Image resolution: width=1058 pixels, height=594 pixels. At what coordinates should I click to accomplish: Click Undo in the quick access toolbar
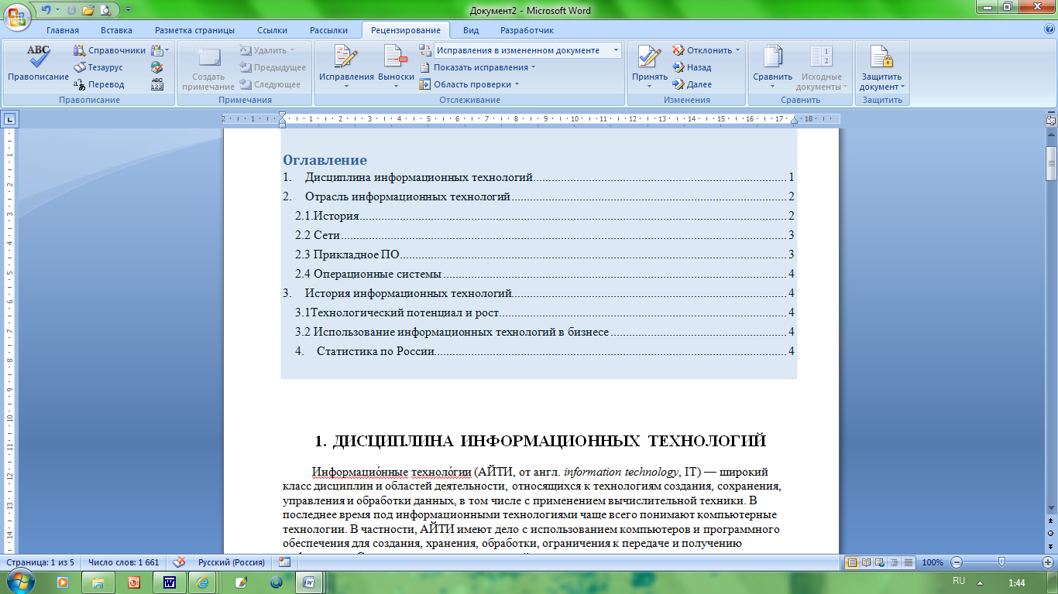(x=46, y=10)
